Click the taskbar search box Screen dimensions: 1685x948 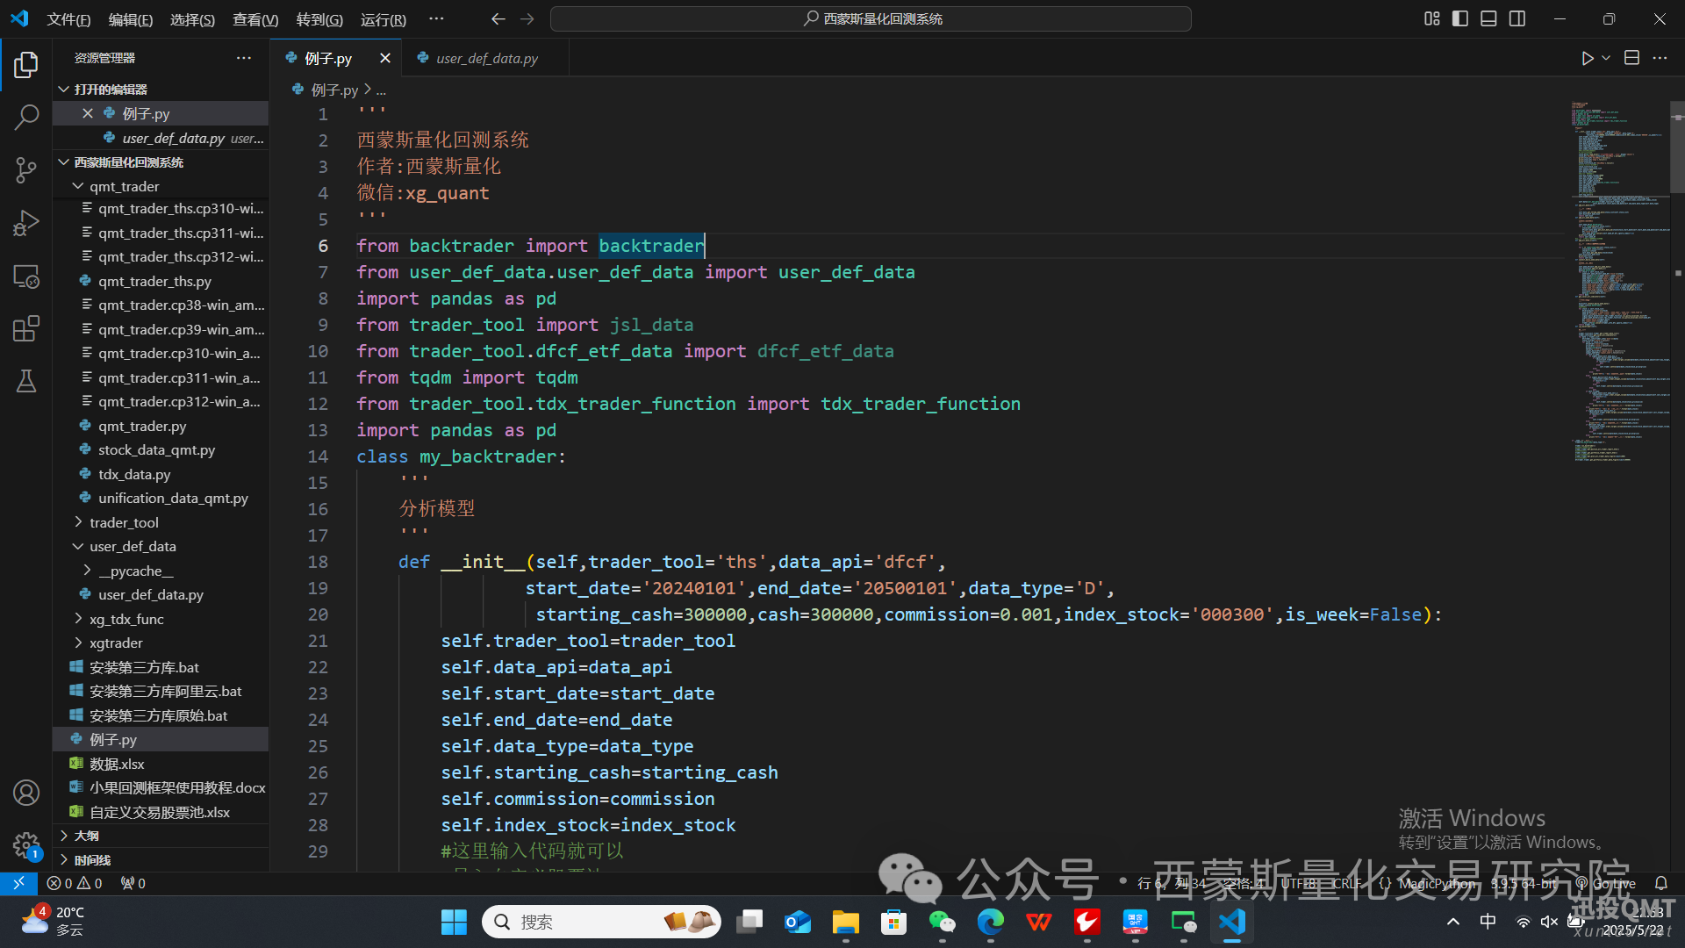[x=601, y=922]
